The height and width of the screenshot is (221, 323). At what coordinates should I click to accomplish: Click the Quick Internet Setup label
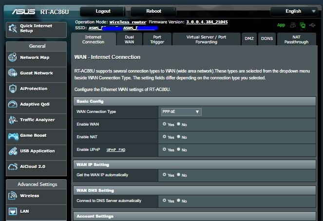36,28
